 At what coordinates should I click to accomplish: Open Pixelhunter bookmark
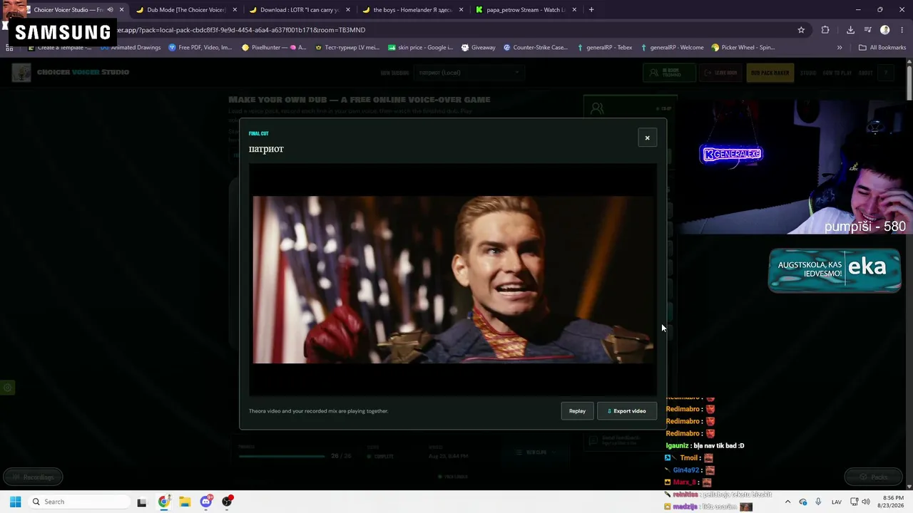pos(274,48)
